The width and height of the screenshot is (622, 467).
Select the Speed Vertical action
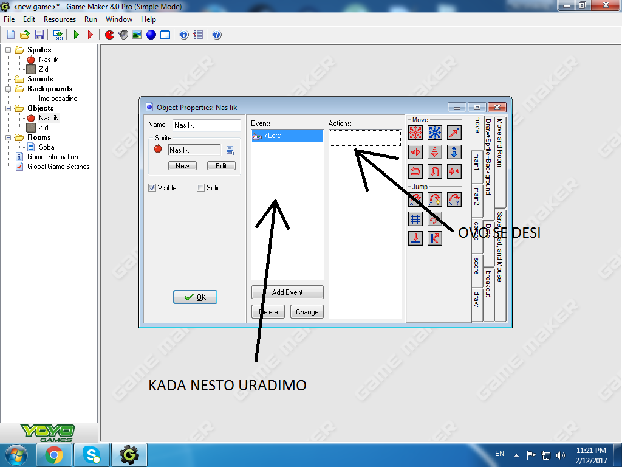435,152
